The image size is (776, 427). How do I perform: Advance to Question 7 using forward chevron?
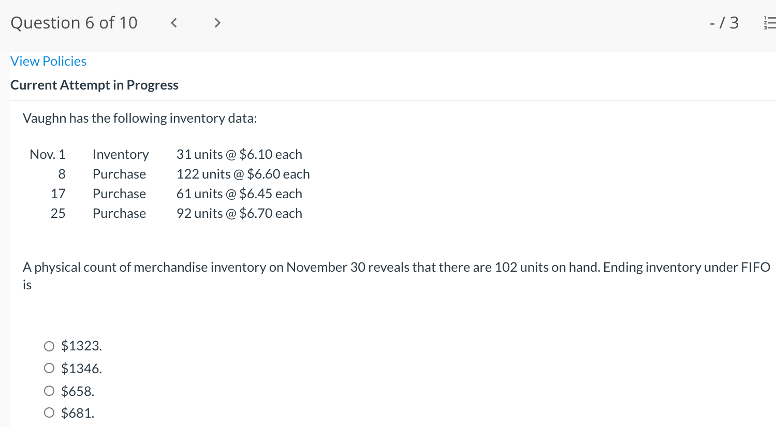pyautogui.click(x=217, y=23)
